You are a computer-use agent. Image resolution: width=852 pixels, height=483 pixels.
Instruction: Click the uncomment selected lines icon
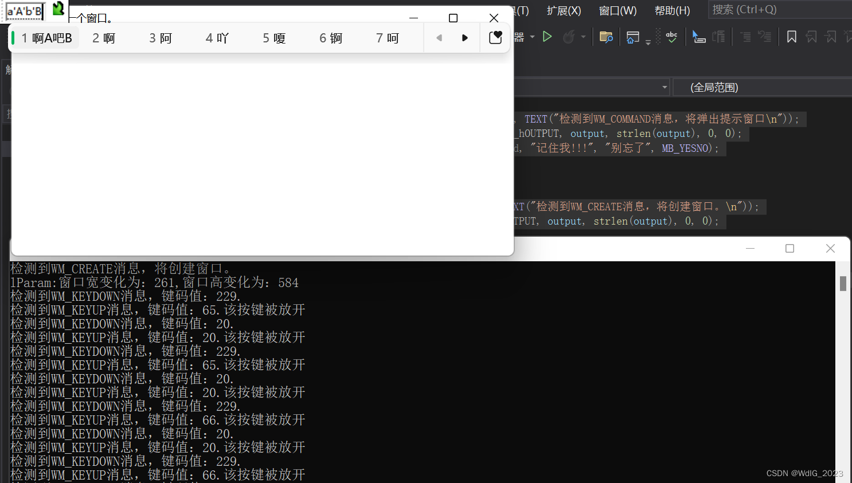coord(764,37)
